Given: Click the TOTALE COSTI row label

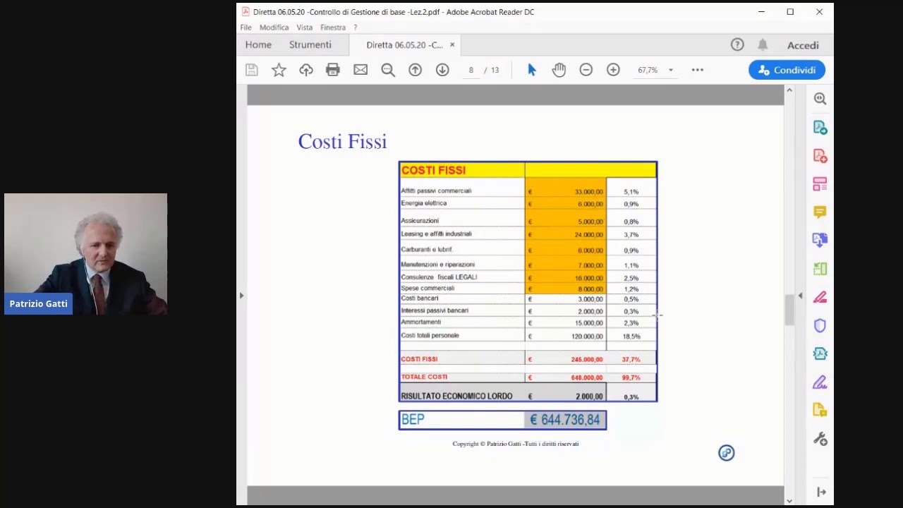Looking at the screenshot, I should (x=424, y=377).
